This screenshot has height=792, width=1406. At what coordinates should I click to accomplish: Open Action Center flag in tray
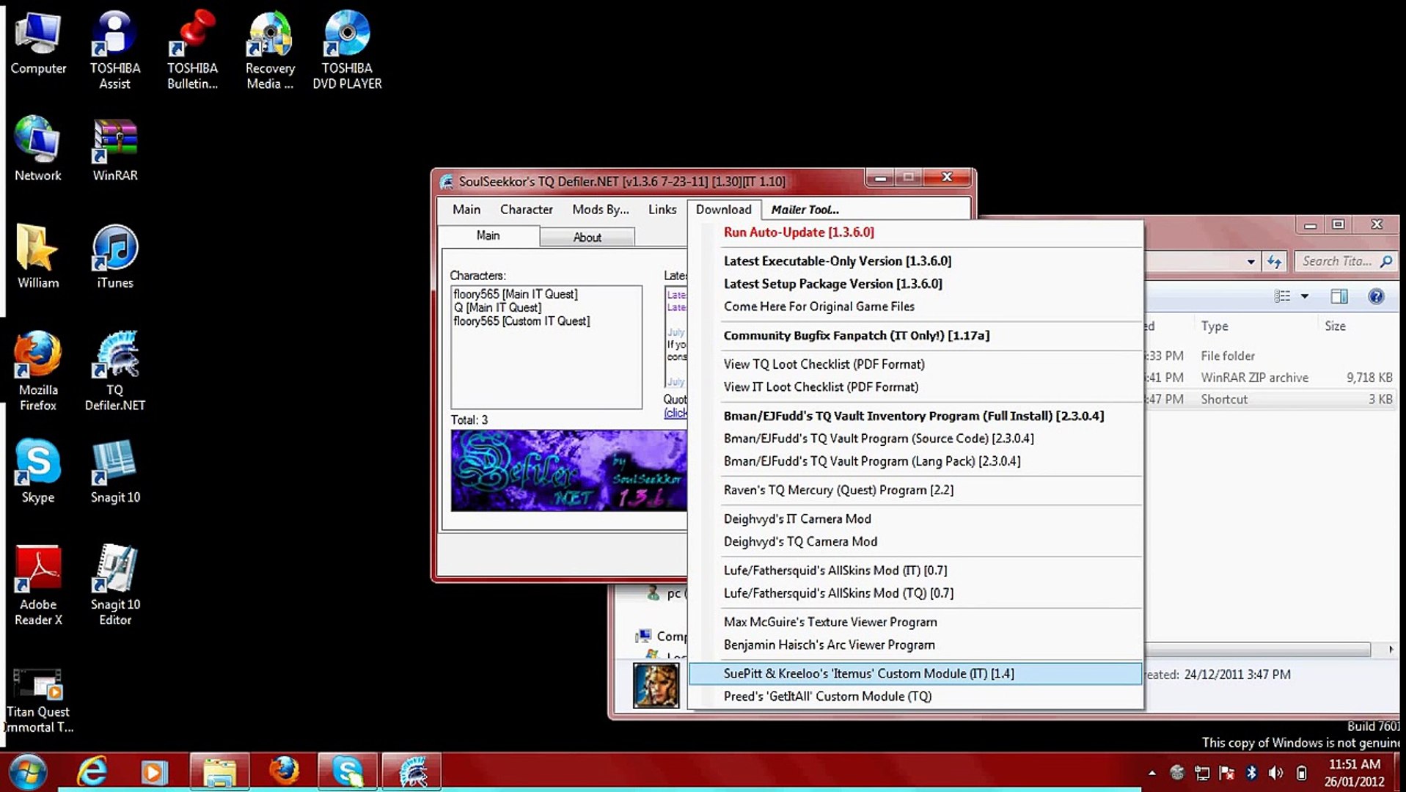(1226, 773)
